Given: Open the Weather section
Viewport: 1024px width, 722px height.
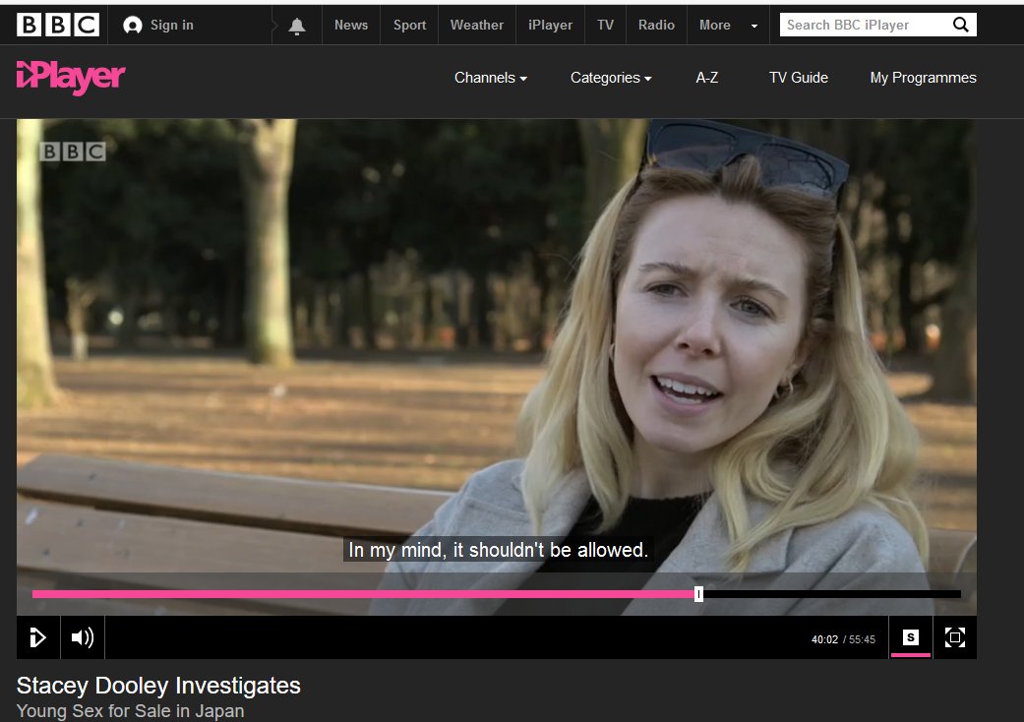Looking at the screenshot, I should coord(477,25).
